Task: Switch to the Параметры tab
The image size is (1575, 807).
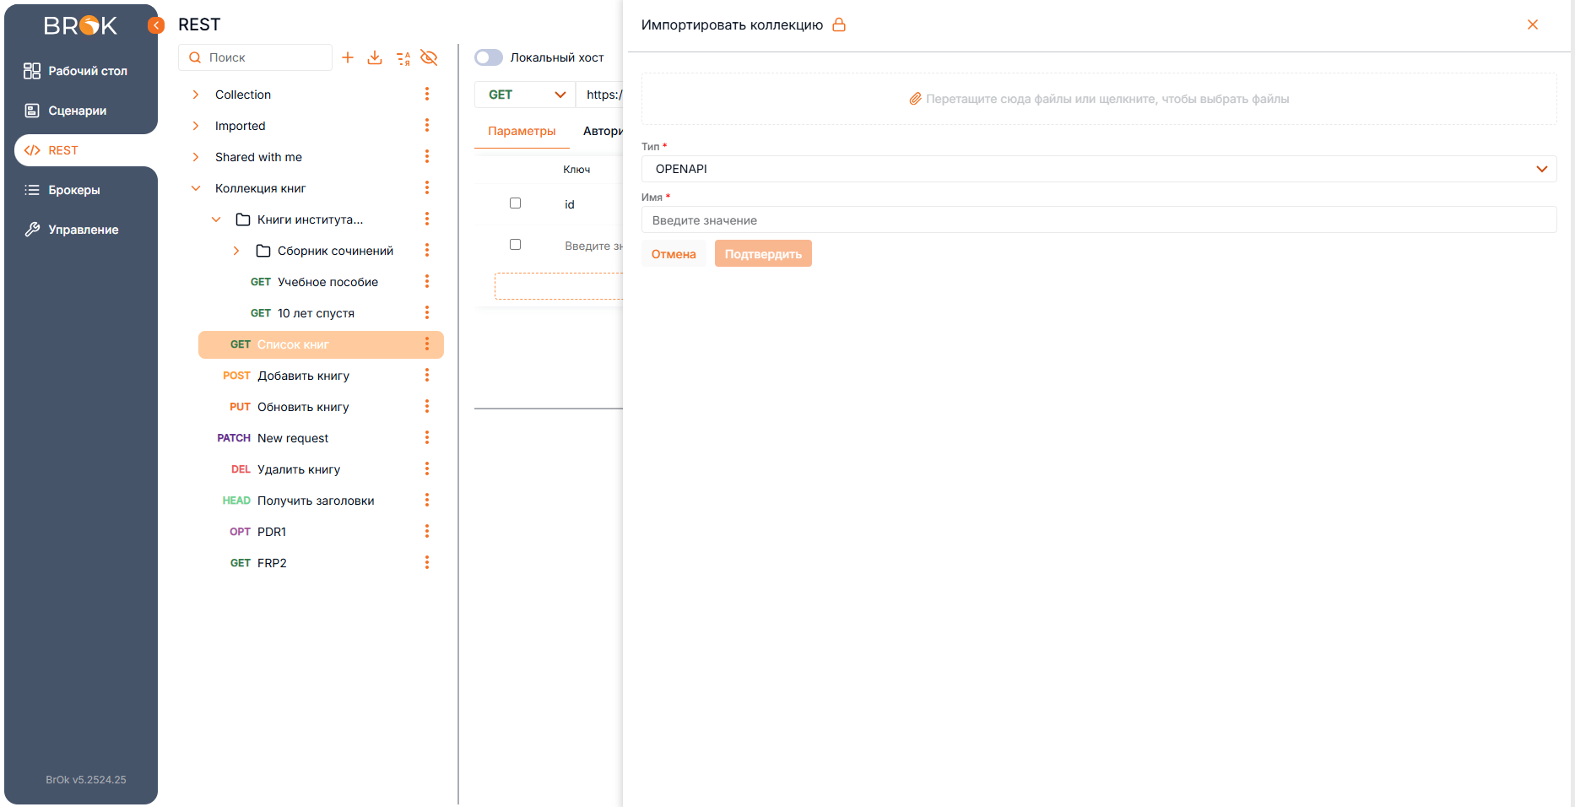Action: point(522,131)
